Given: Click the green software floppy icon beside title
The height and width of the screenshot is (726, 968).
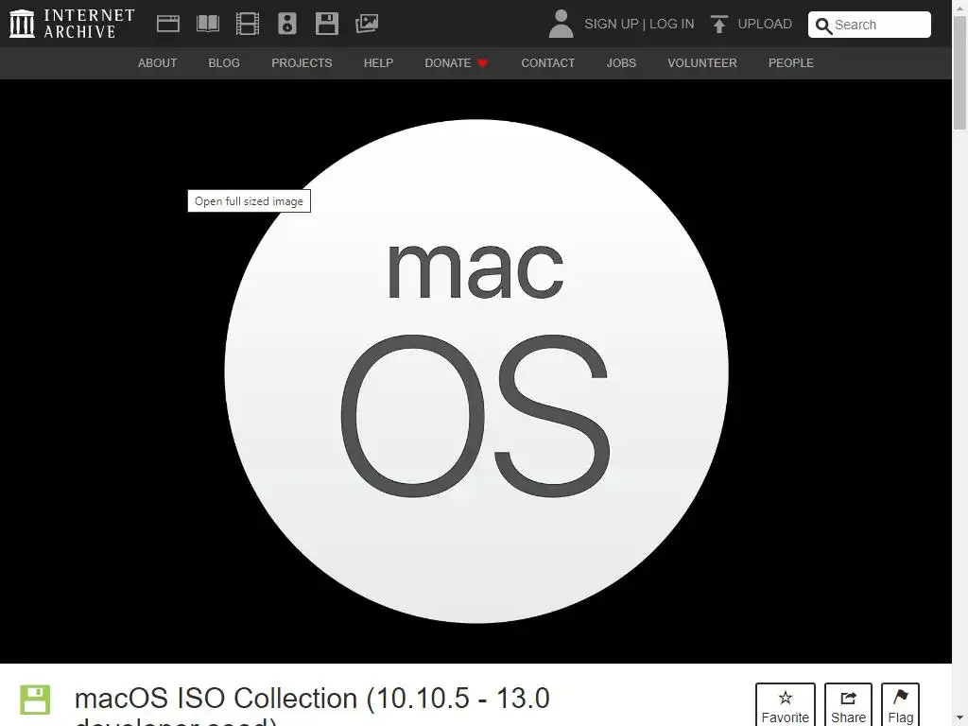Looking at the screenshot, I should coord(35,700).
